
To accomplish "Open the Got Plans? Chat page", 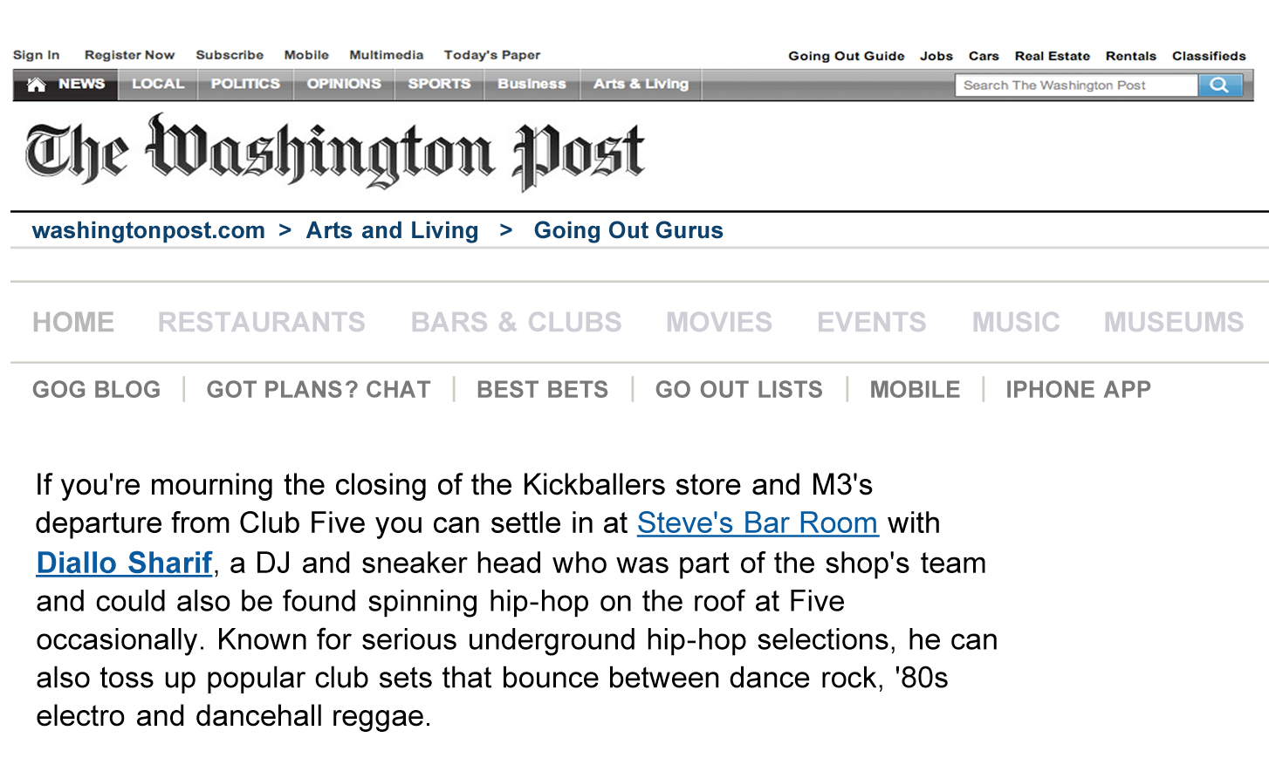I will coord(319,389).
